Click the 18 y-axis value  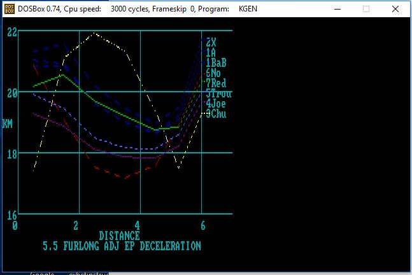(x=12, y=154)
